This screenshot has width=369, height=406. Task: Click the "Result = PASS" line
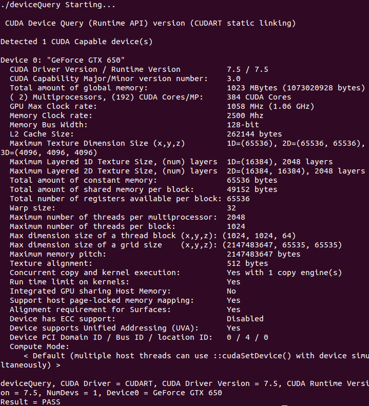point(30,402)
